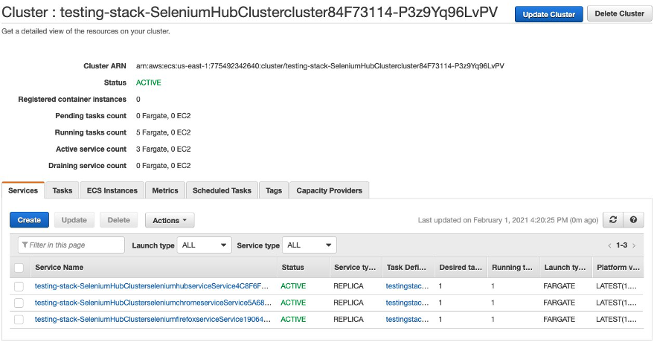Open the Service type dropdown
The width and height of the screenshot is (654, 342).
click(309, 245)
